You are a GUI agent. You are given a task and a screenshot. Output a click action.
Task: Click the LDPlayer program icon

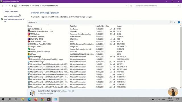click(x=29, y=54)
